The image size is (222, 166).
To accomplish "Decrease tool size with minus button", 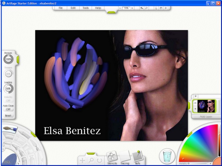I will click(3, 149).
